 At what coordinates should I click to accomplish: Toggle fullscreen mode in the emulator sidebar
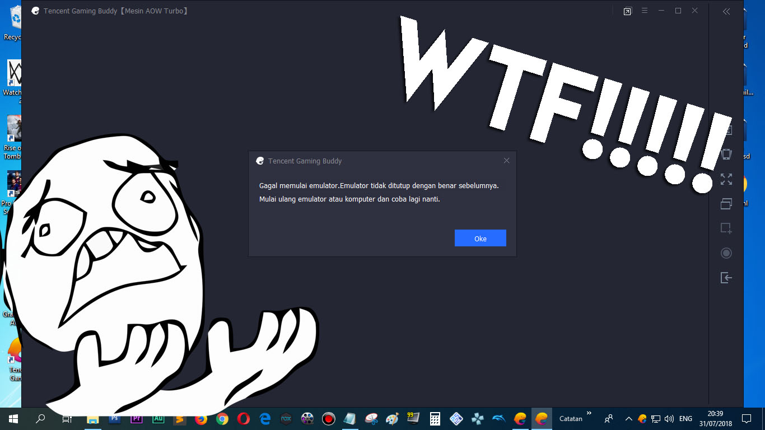point(726,179)
